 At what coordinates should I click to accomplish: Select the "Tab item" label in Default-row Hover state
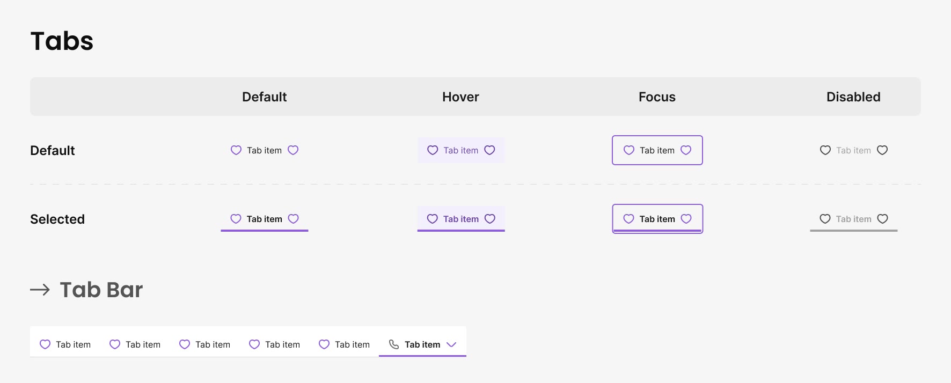point(460,150)
